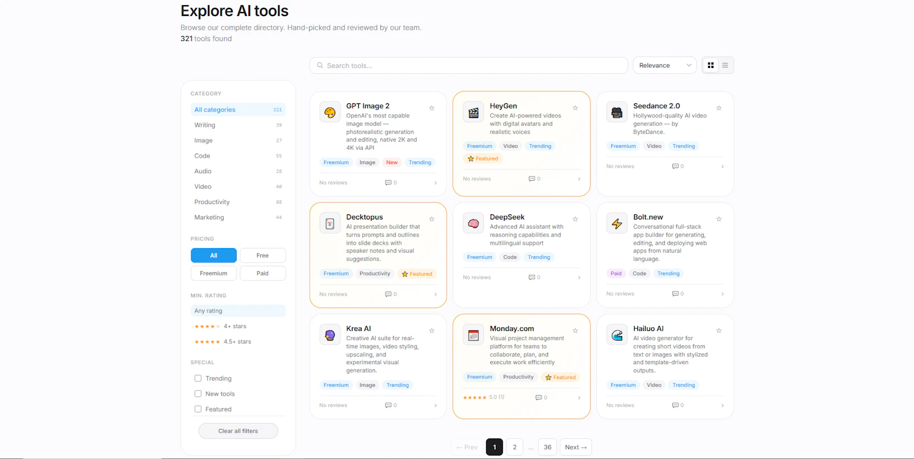Open the Decktopus tool title
Screen dimensions: 914x459
click(x=364, y=217)
